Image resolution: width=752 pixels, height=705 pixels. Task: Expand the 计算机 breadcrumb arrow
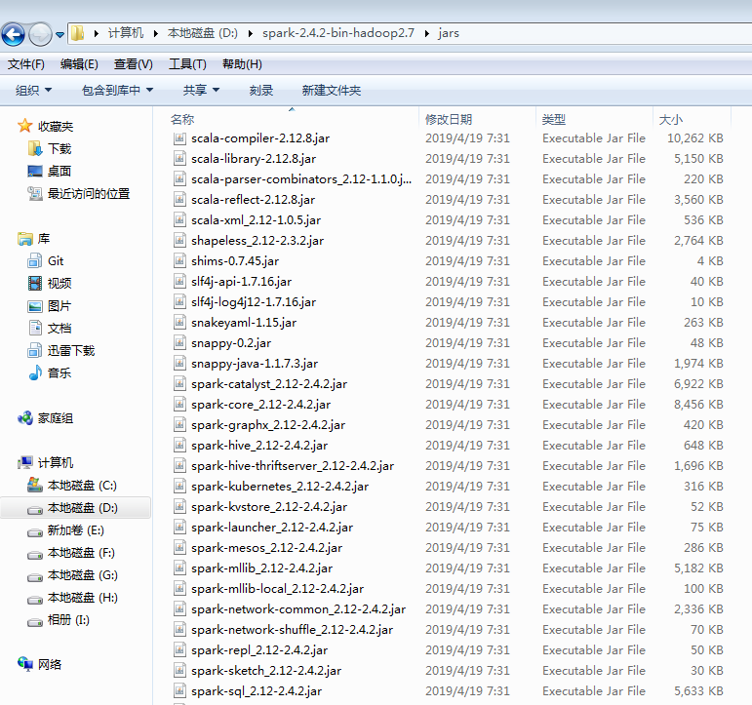(x=156, y=33)
